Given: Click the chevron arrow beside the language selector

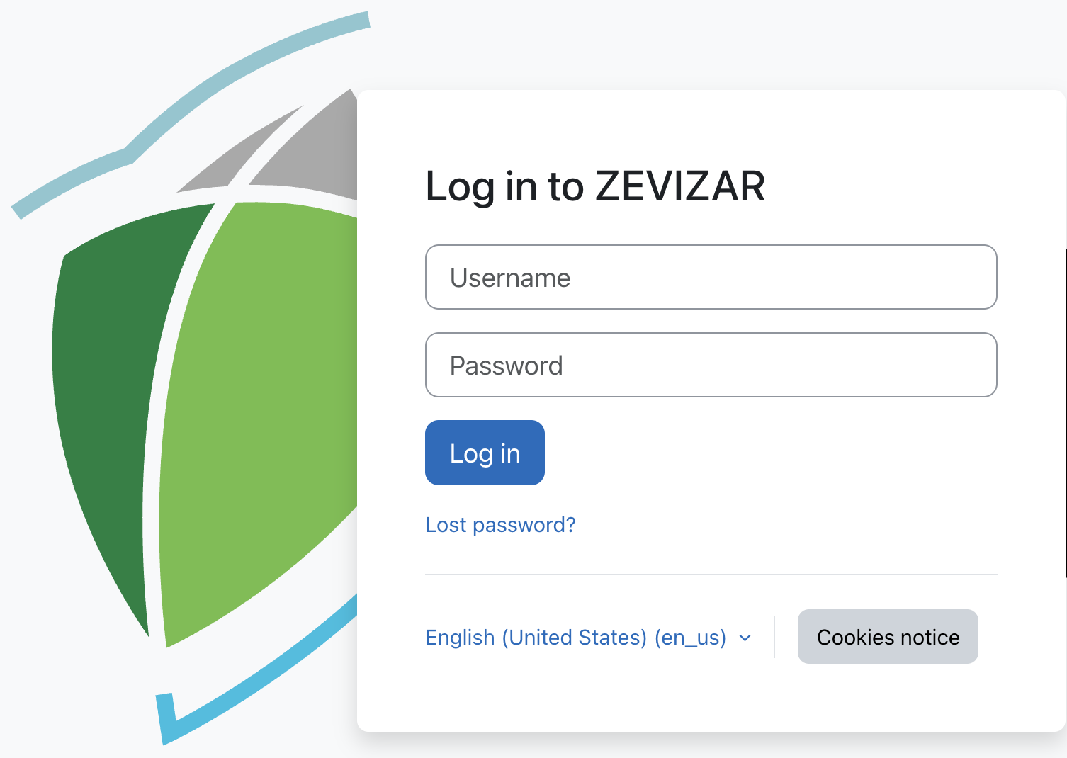Looking at the screenshot, I should [745, 638].
